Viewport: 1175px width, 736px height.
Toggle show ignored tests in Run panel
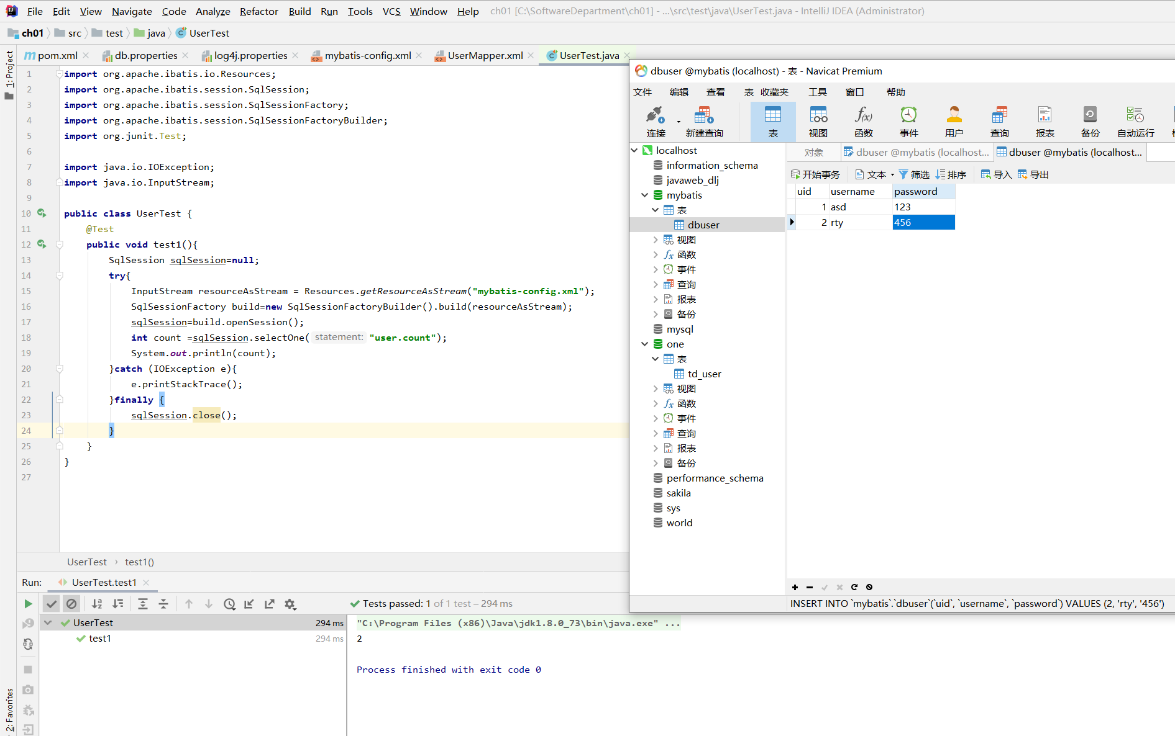(x=72, y=604)
